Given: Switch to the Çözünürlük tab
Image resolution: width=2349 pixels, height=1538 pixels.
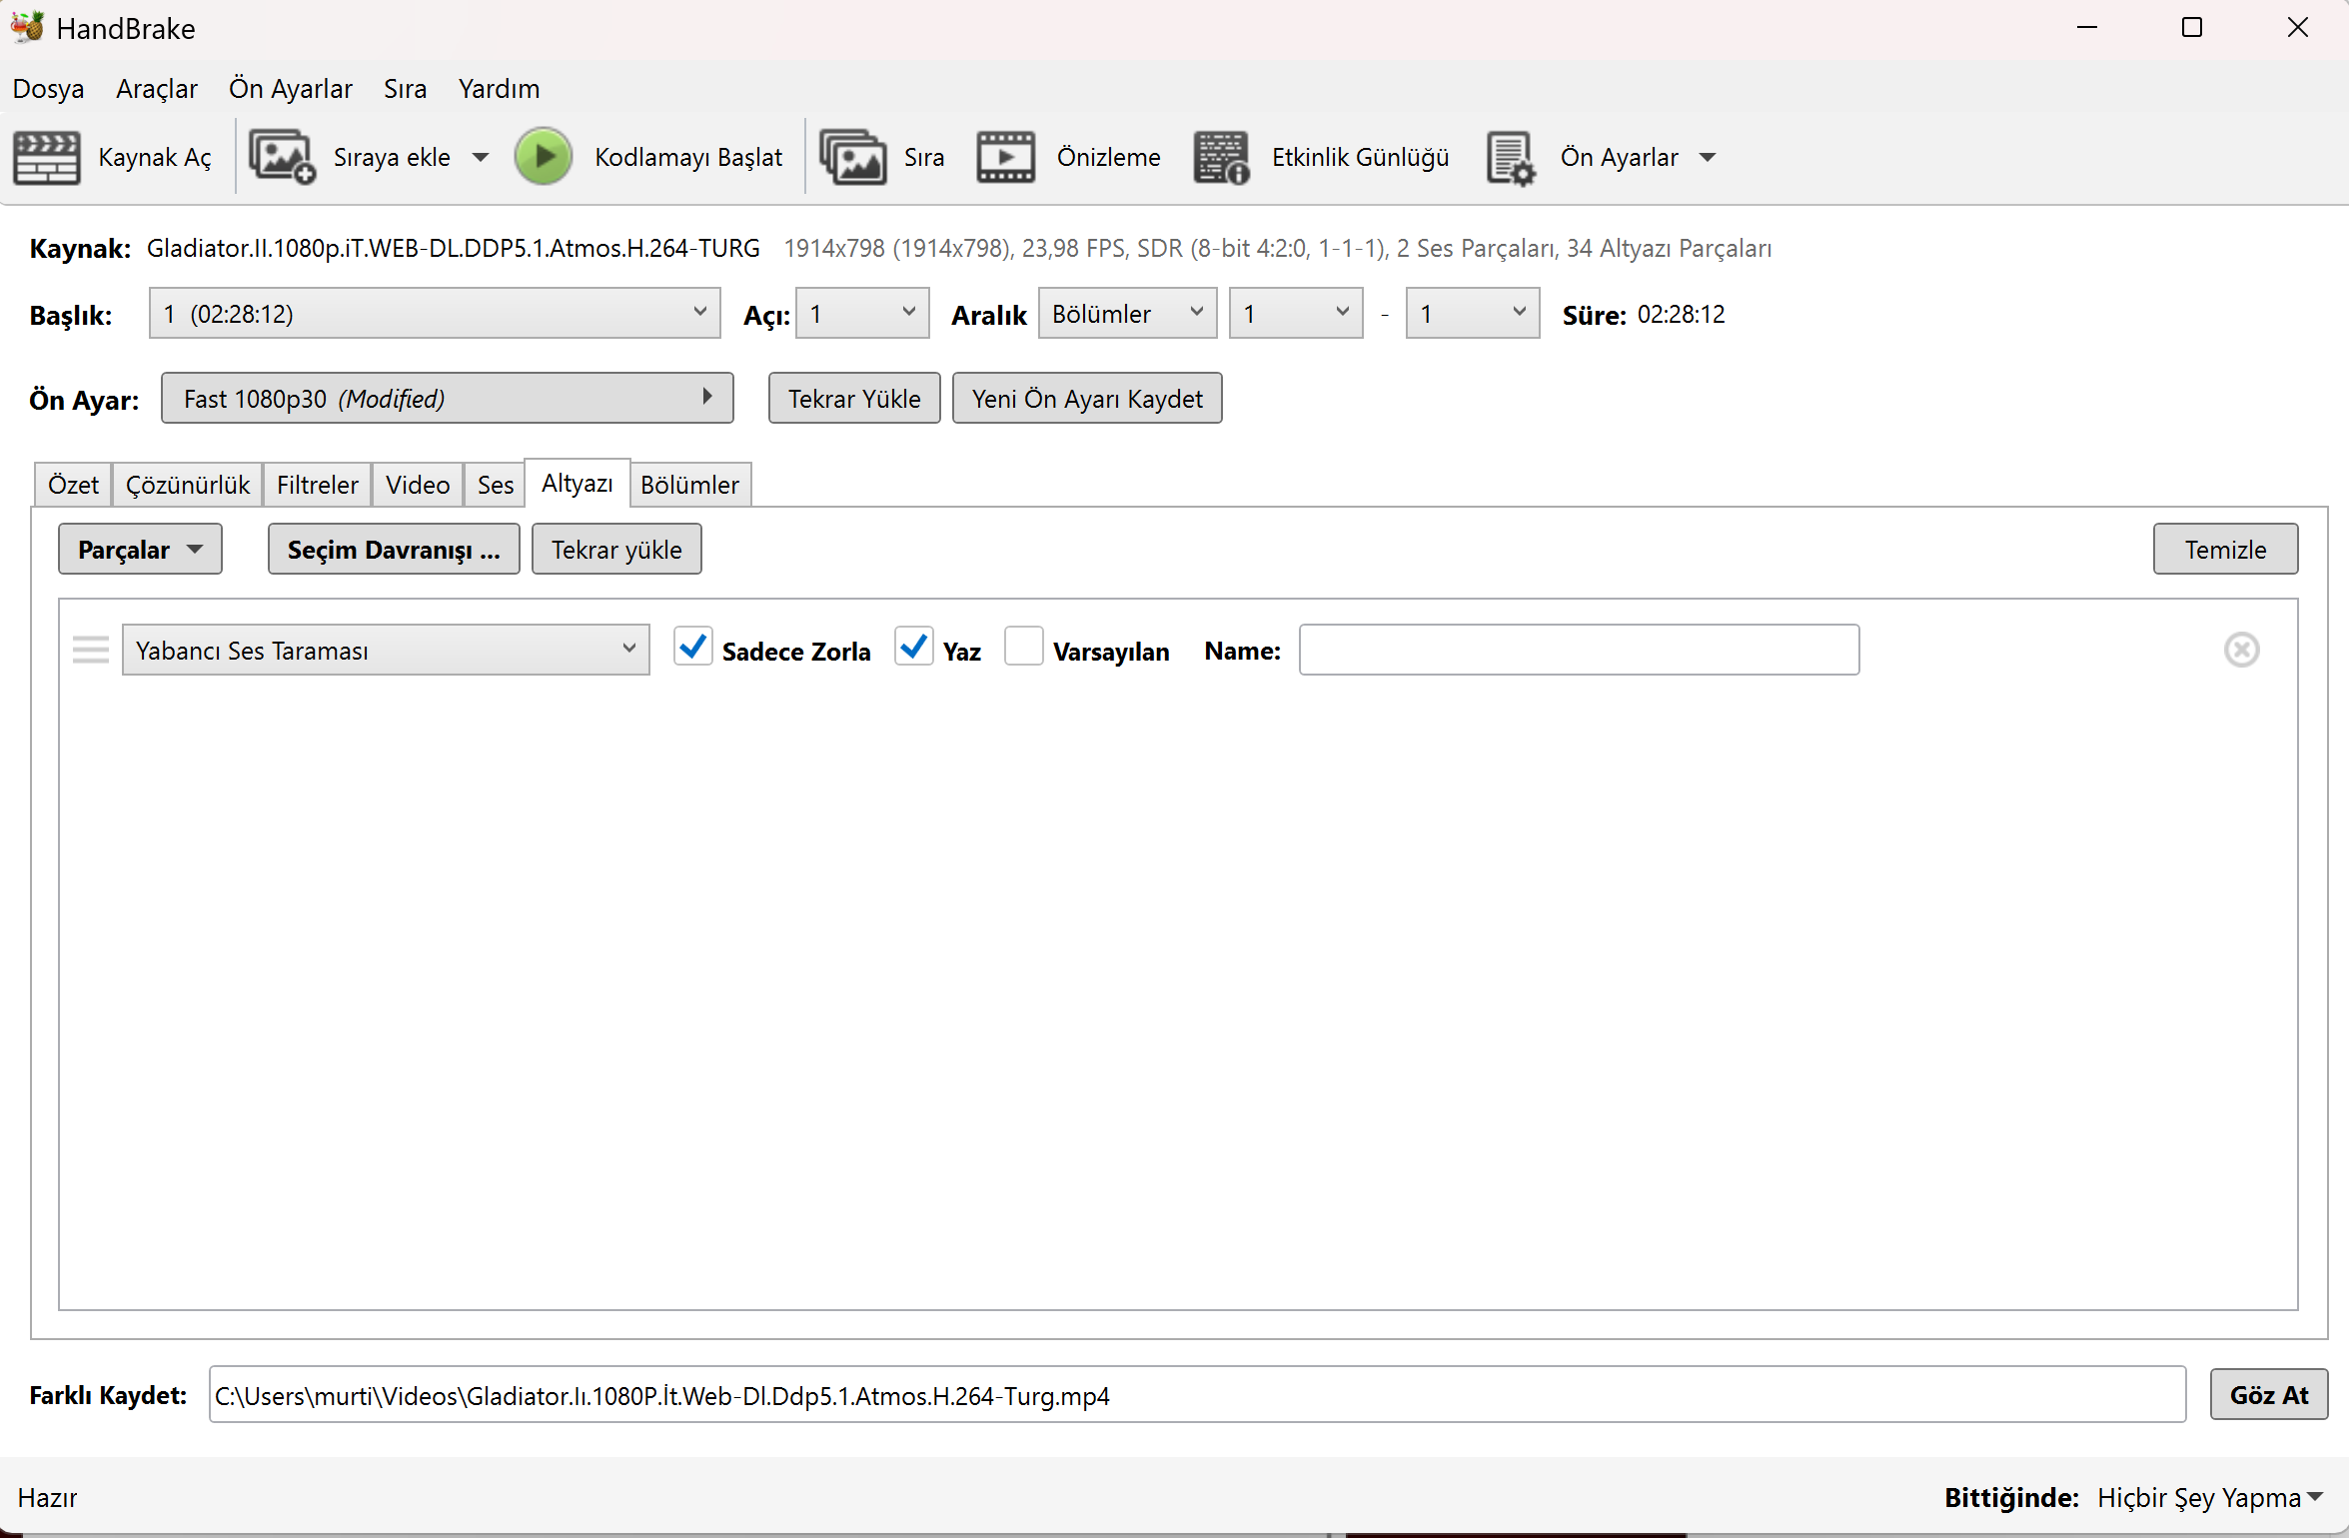Looking at the screenshot, I should point(188,485).
